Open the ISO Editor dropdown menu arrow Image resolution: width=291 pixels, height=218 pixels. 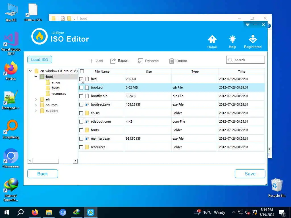(x=248, y=25)
